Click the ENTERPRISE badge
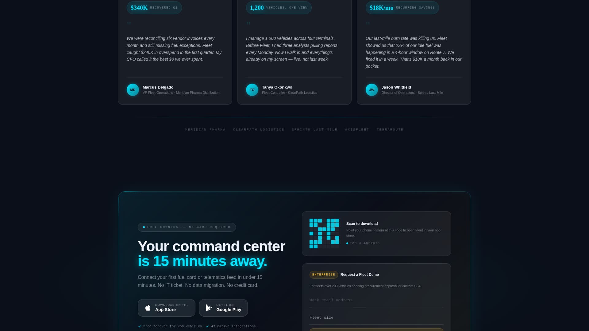The height and width of the screenshot is (331, 589). pyautogui.click(x=324, y=275)
